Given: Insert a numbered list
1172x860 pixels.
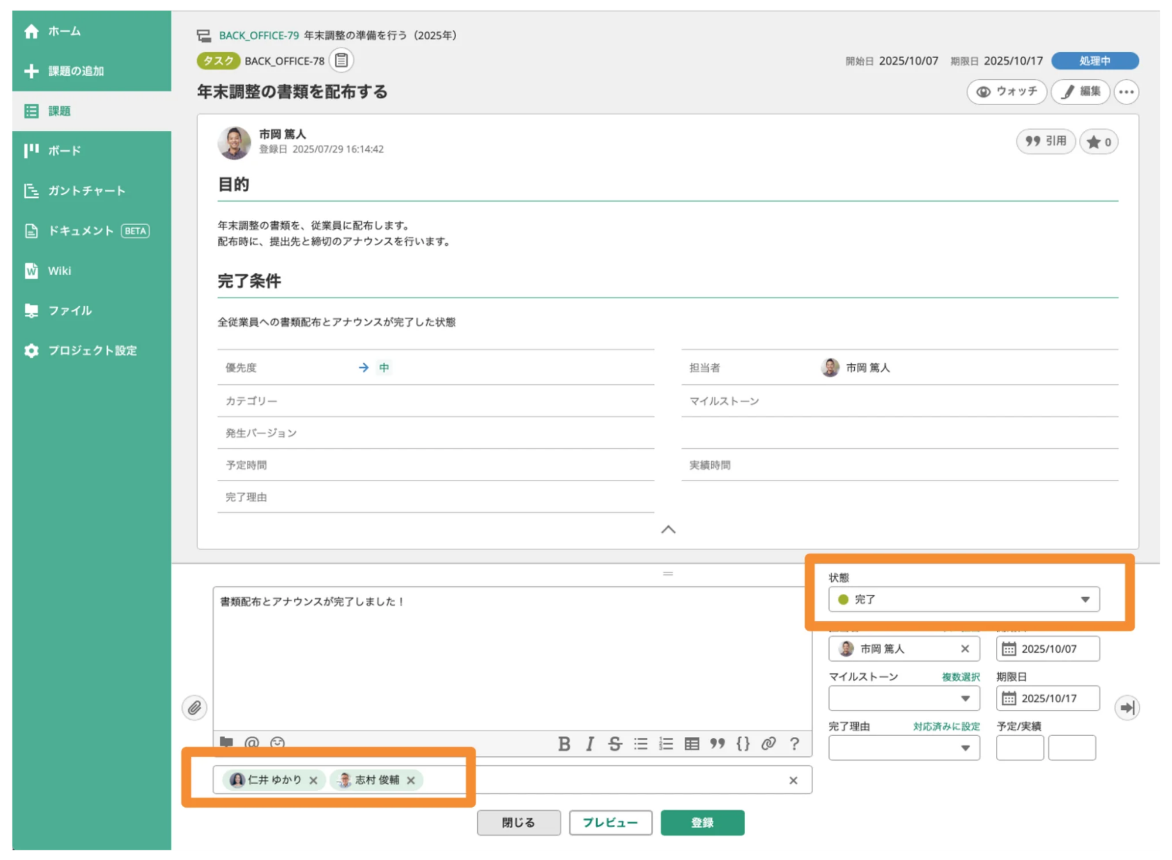Looking at the screenshot, I should point(666,744).
